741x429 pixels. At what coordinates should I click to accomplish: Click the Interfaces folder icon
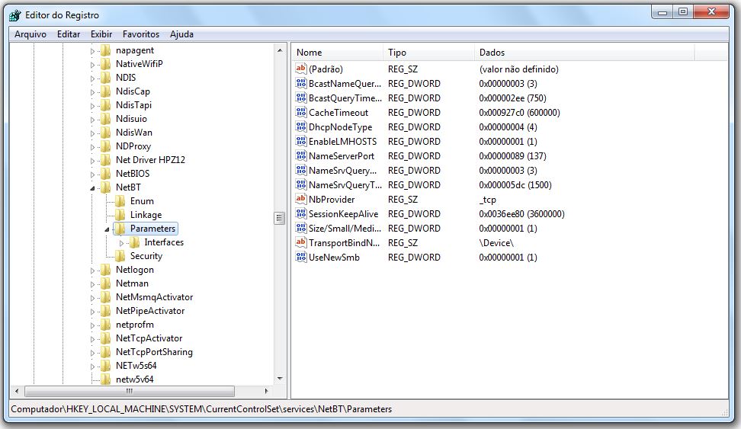pos(135,242)
